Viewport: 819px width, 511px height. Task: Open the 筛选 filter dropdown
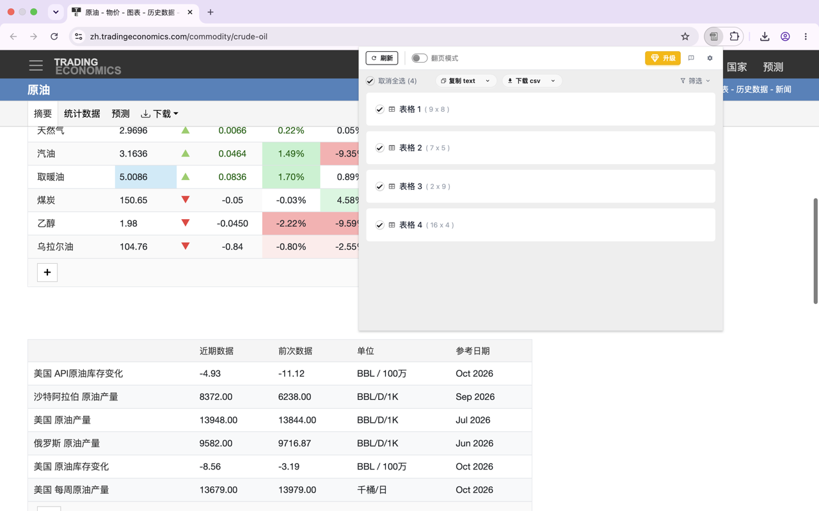coord(695,81)
